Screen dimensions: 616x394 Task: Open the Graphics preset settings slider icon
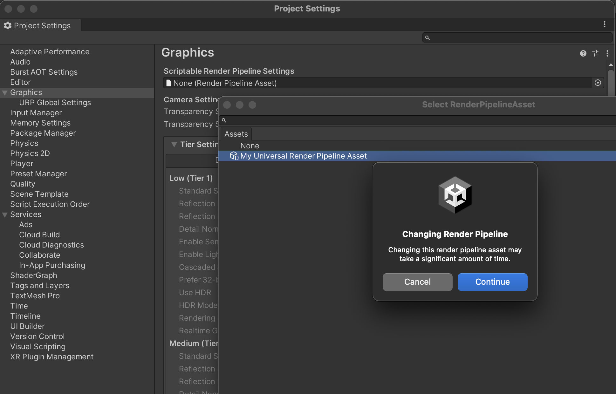[x=595, y=53]
